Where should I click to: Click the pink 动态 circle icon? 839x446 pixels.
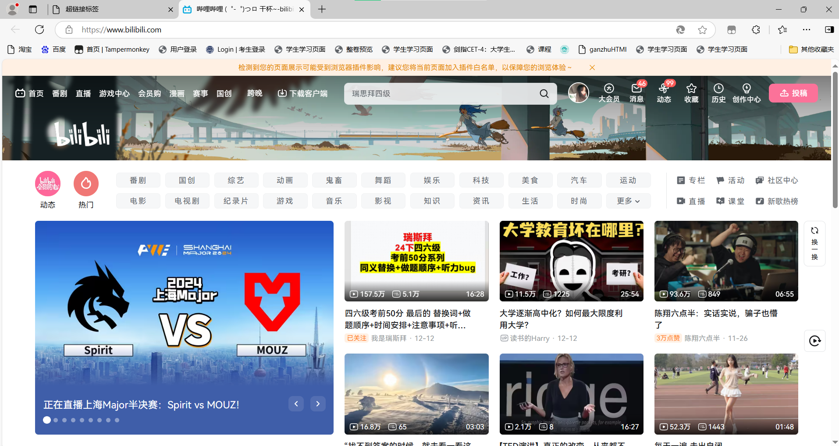48,184
